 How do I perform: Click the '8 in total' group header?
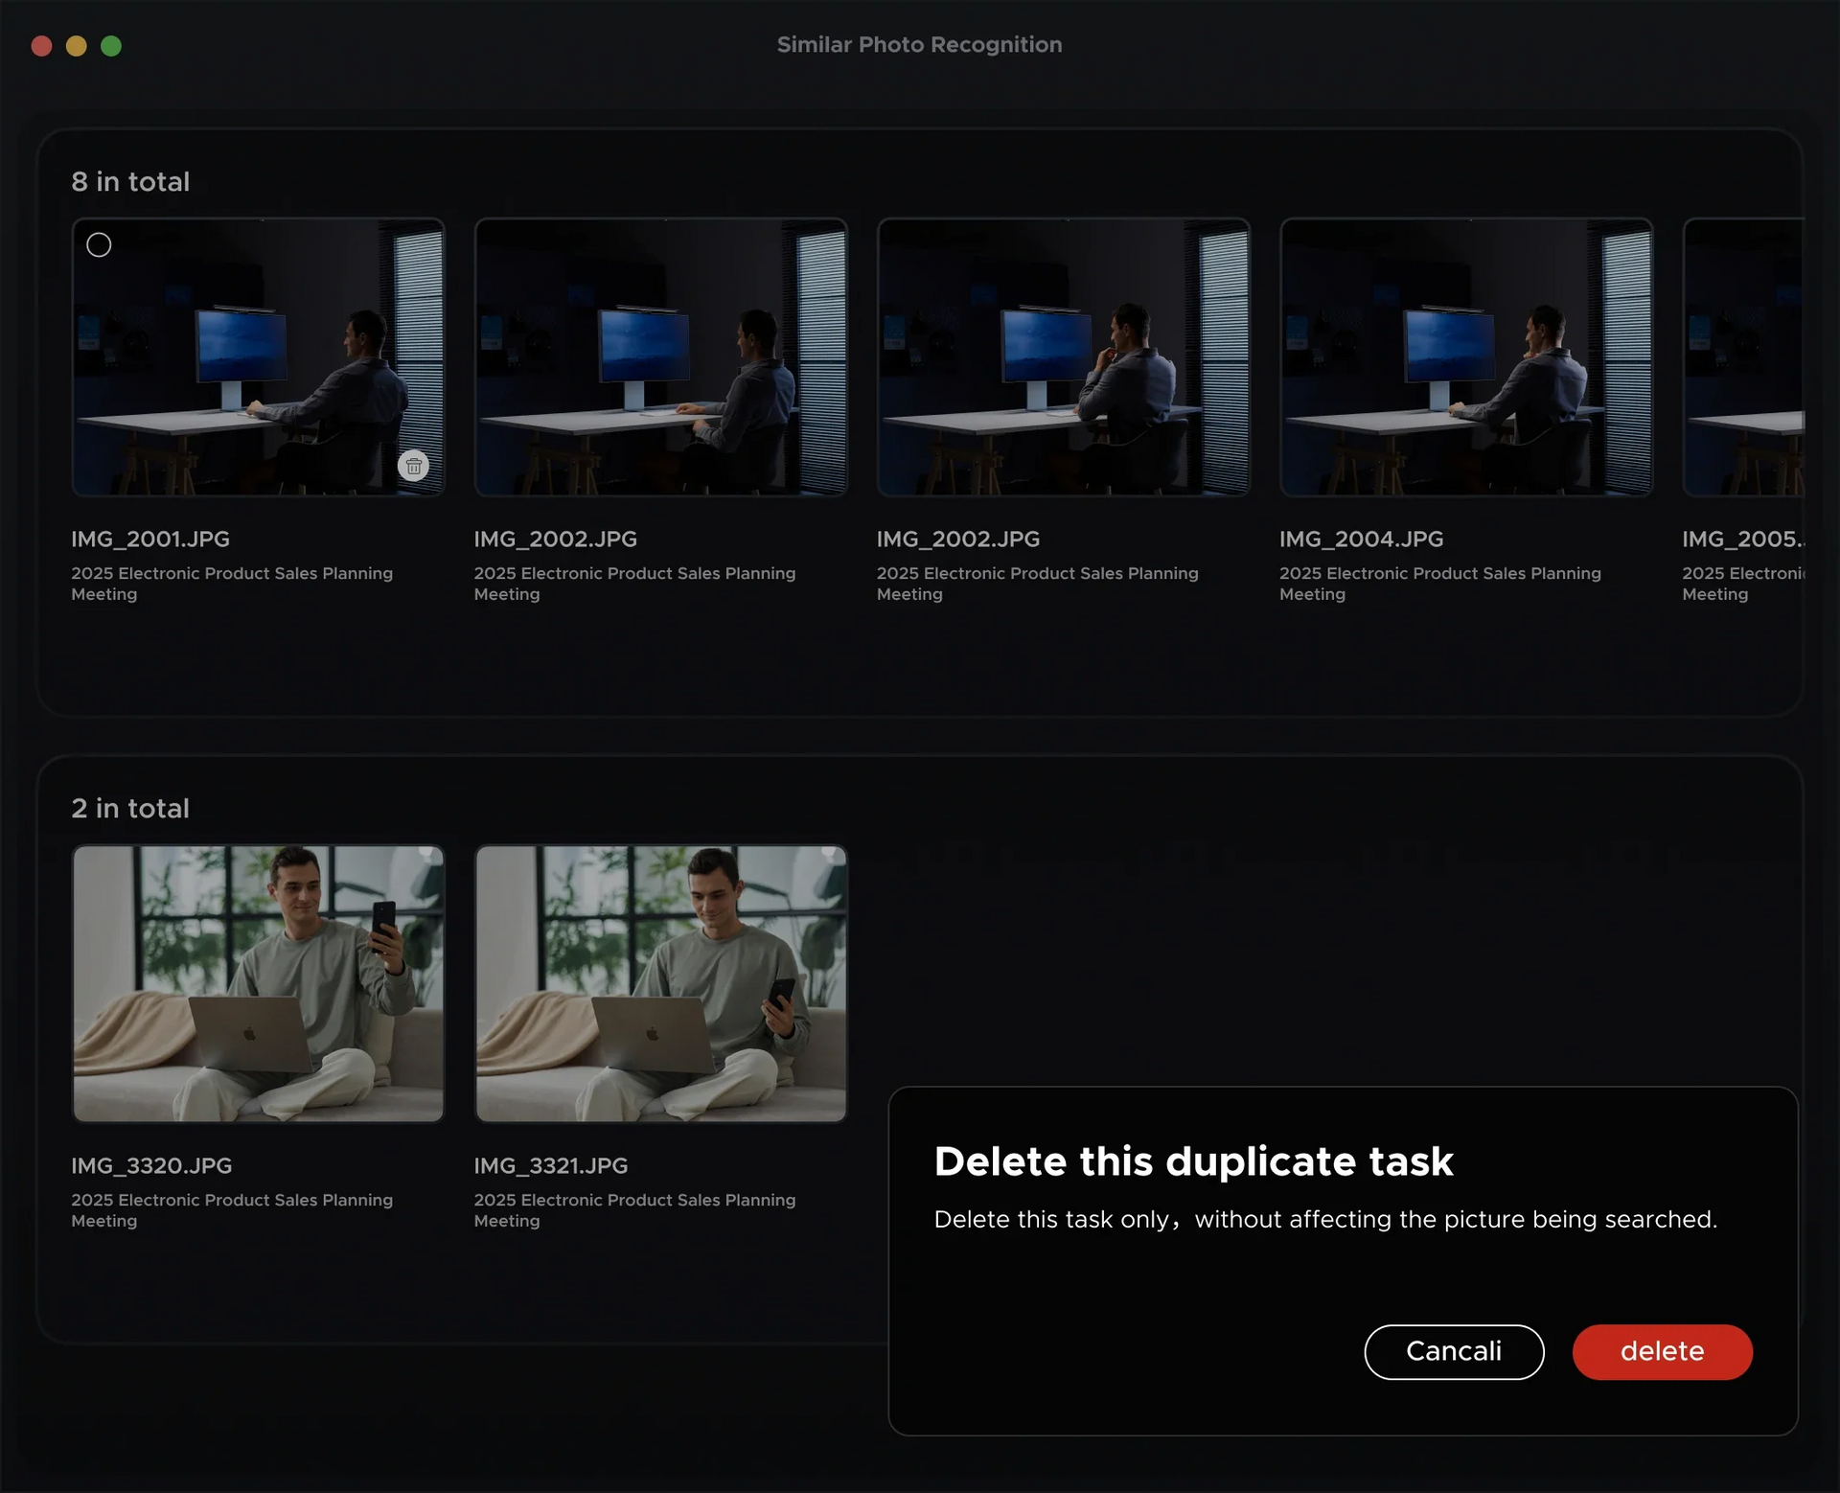[130, 182]
